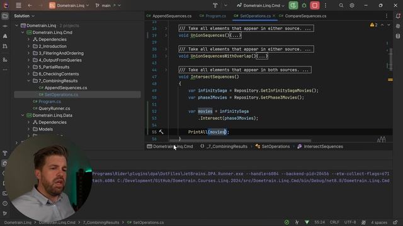403x226 pixels.
Task: Open the AI Assistant sidebar icon
Action: coord(398,26)
